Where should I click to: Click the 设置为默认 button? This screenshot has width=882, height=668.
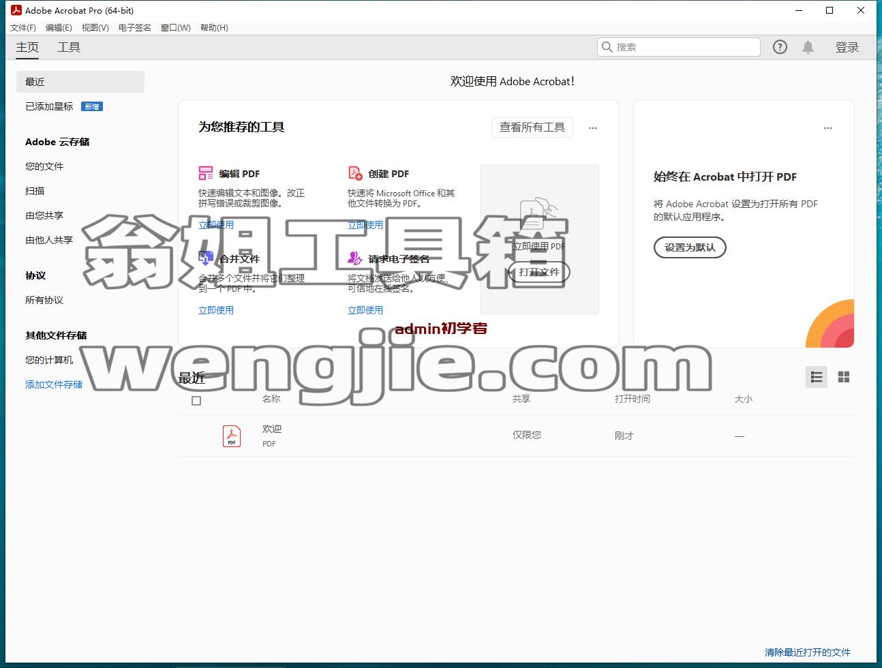690,247
